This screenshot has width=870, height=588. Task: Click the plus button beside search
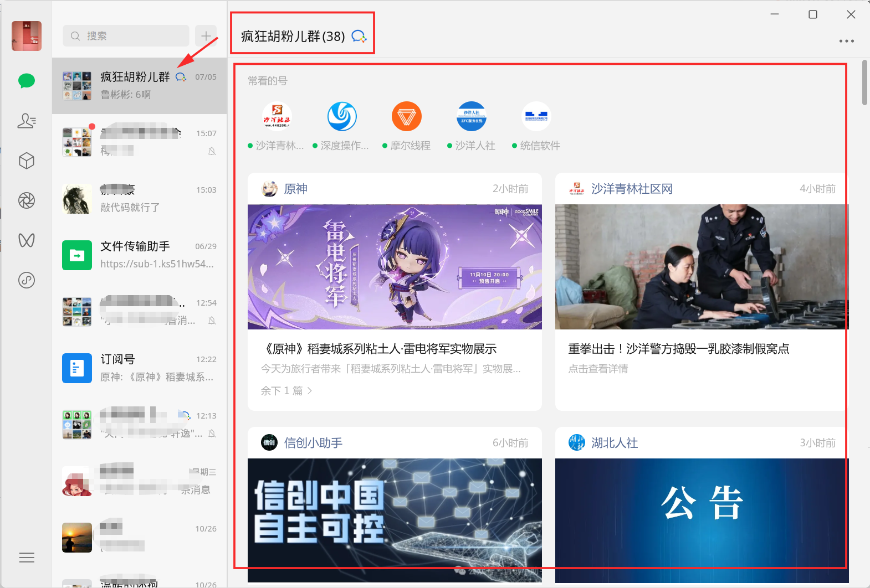tap(206, 36)
